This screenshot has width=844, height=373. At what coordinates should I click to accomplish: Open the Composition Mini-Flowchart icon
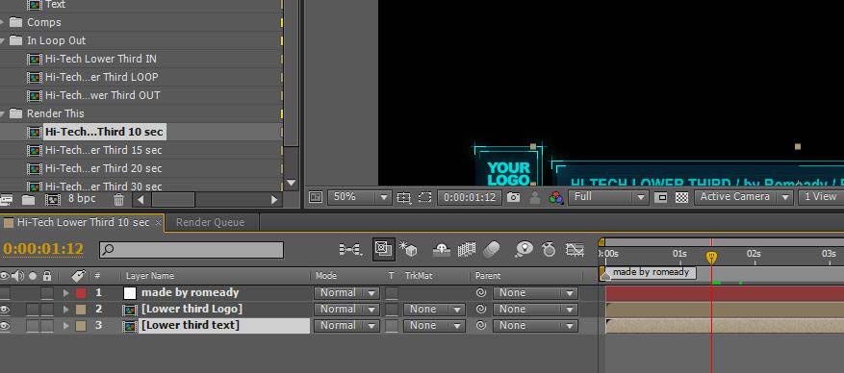click(350, 249)
